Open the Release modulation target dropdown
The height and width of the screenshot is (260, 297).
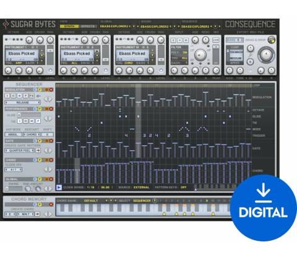[22, 102]
